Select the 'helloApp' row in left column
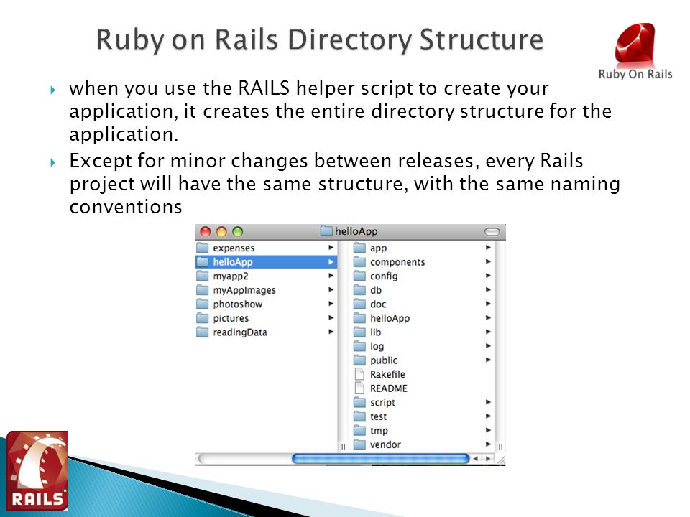 click(266, 262)
